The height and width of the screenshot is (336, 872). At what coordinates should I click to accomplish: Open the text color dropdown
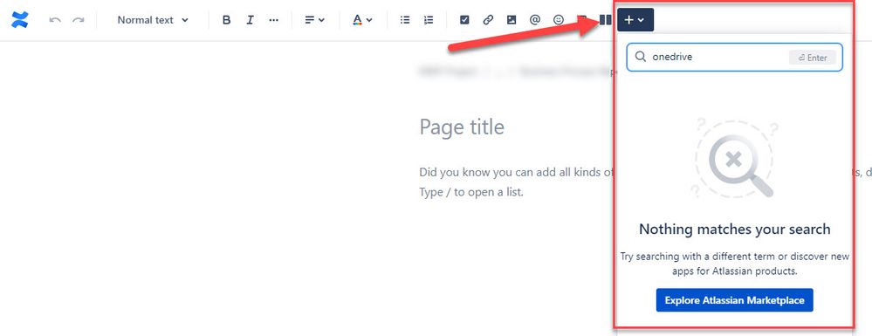362,20
